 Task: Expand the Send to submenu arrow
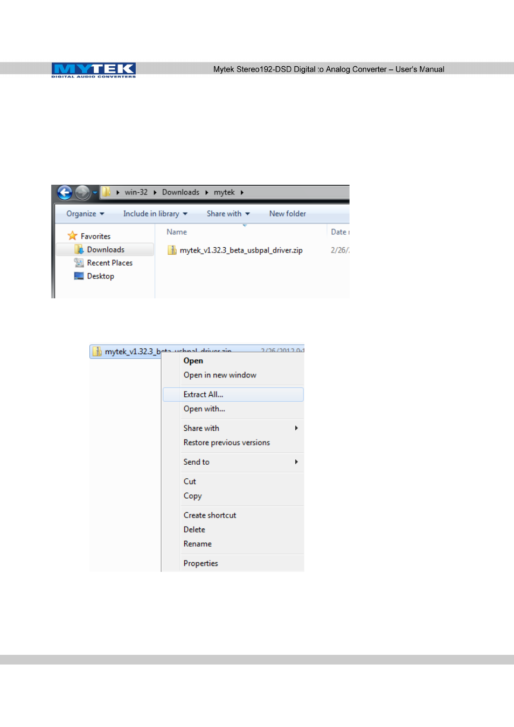(x=296, y=462)
